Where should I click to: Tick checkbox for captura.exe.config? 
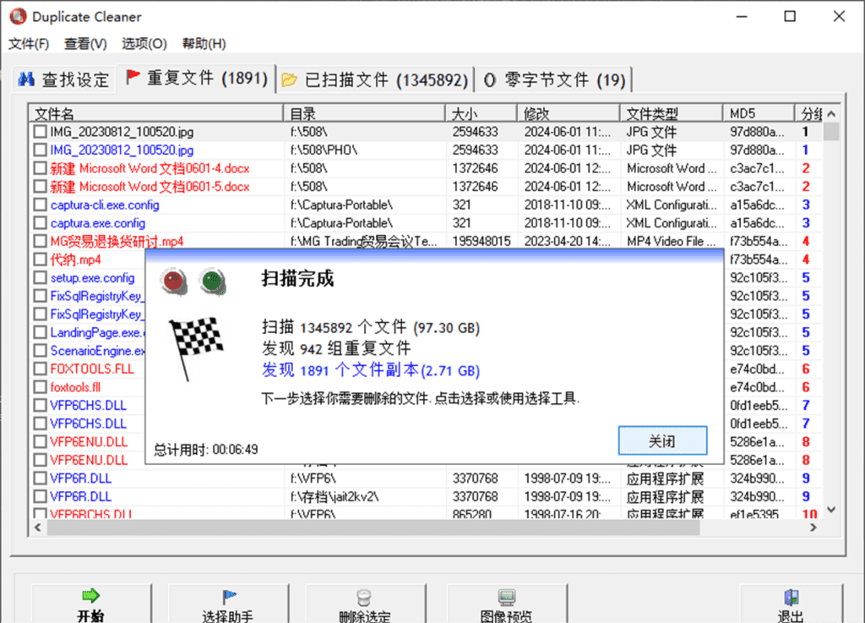tap(40, 223)
